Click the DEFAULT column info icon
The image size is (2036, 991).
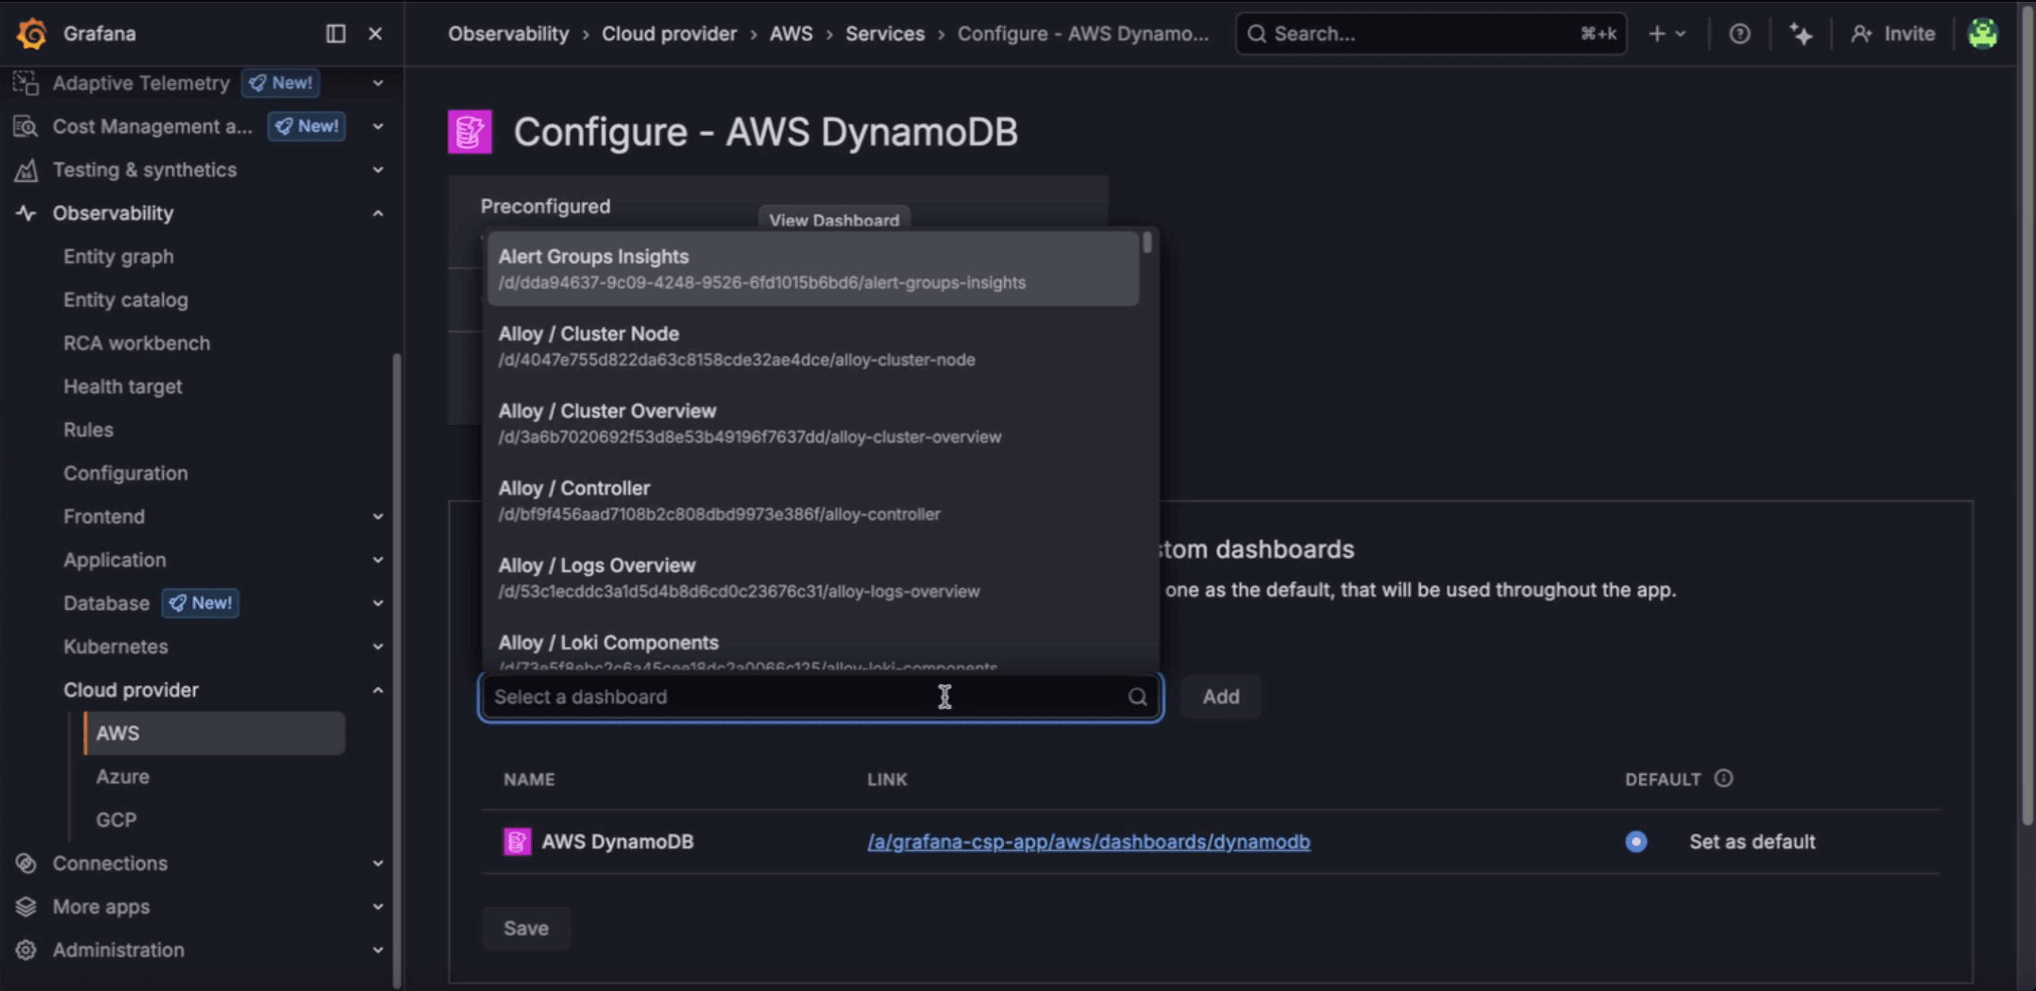[1723, 778]
